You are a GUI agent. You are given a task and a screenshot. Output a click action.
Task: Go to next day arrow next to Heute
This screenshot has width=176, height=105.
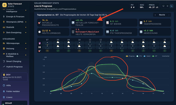(x=169, y=15)
